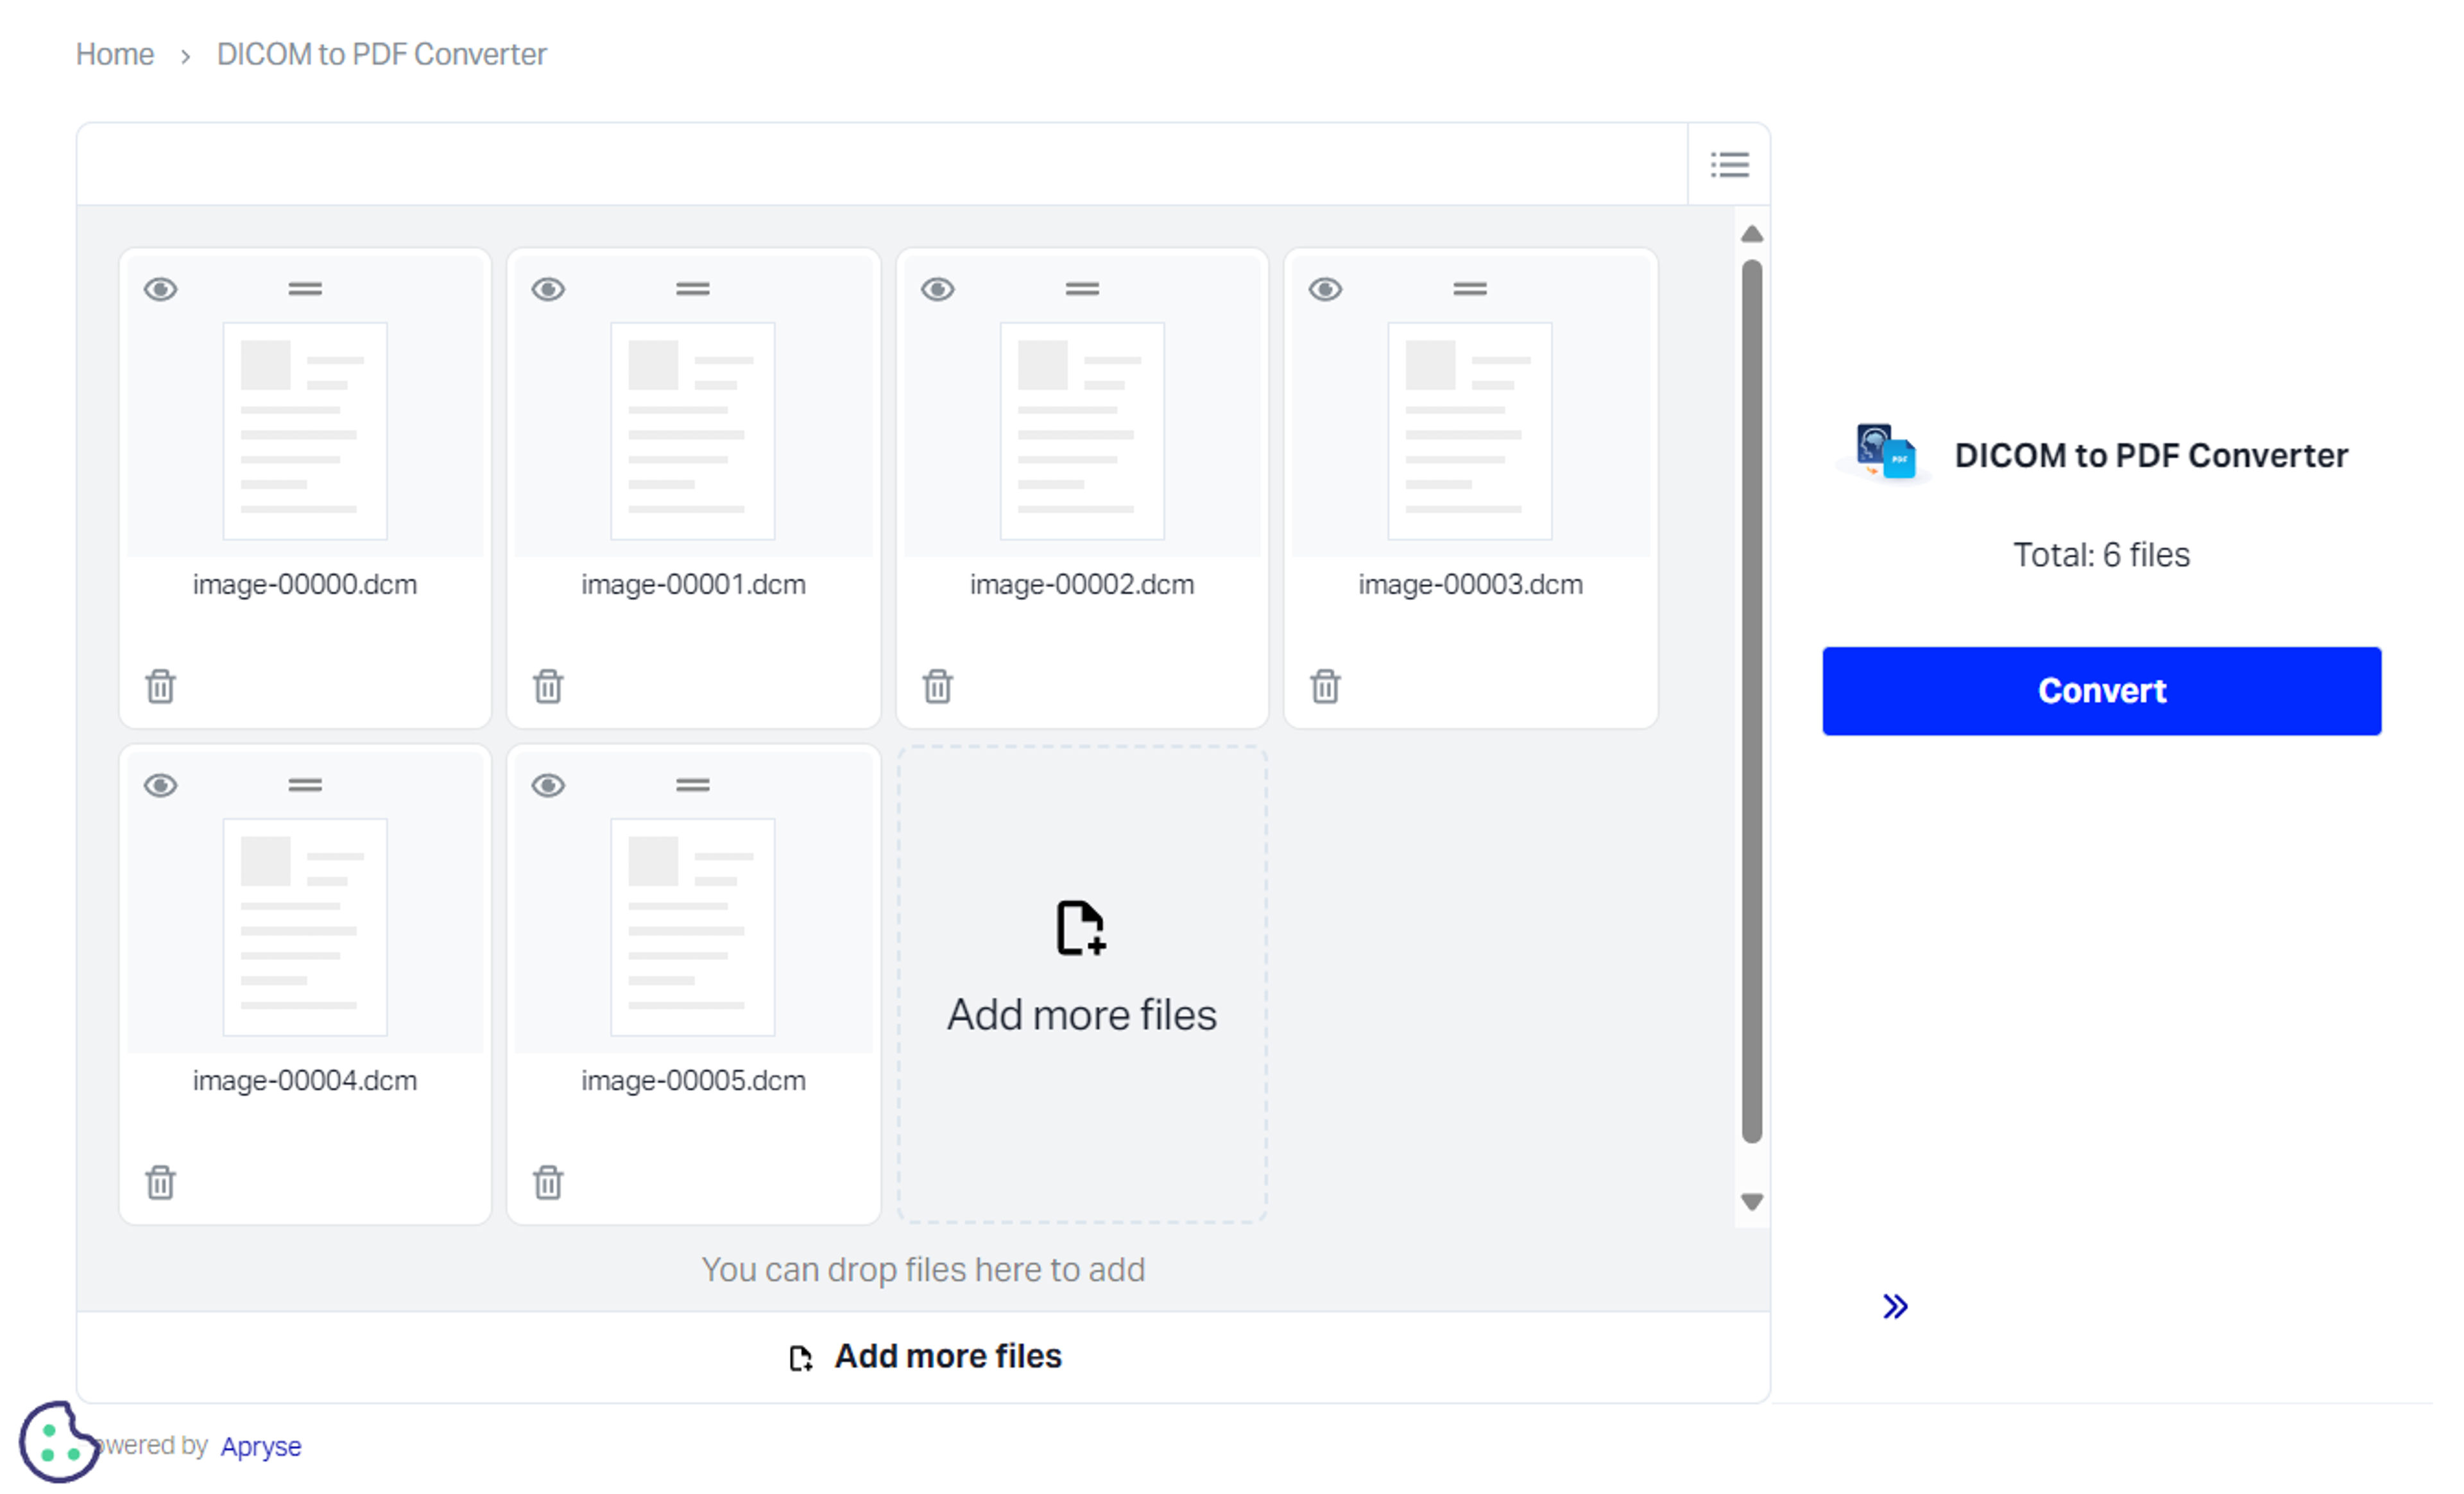Expand the right panel with chevron
Viewport: 2464px width, 1494px height.
(x=1895, y=1304)
